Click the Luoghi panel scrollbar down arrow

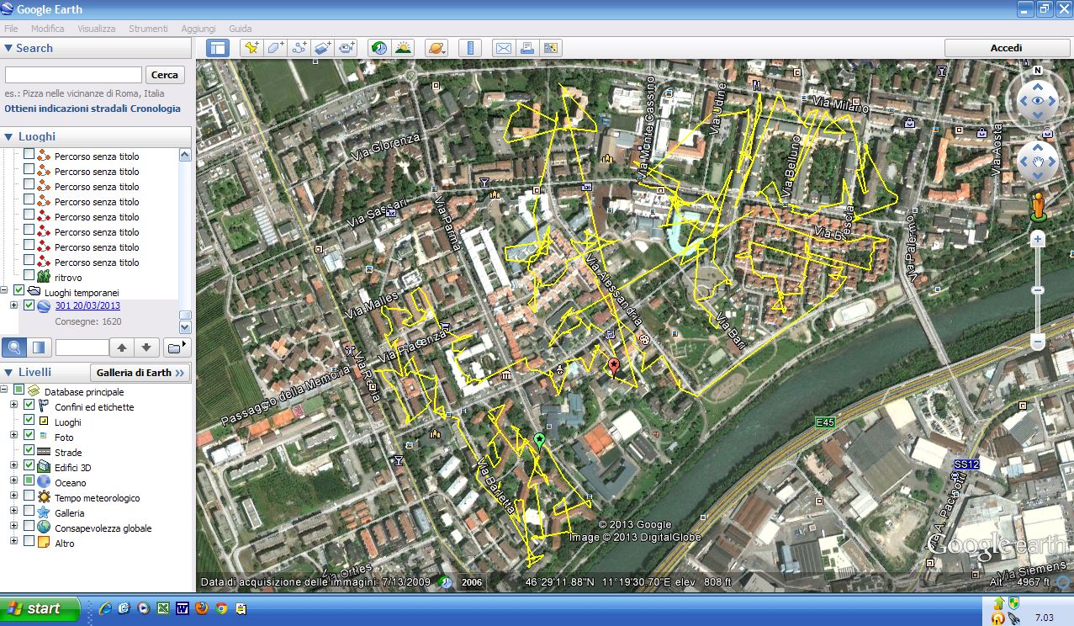[185, 326]
